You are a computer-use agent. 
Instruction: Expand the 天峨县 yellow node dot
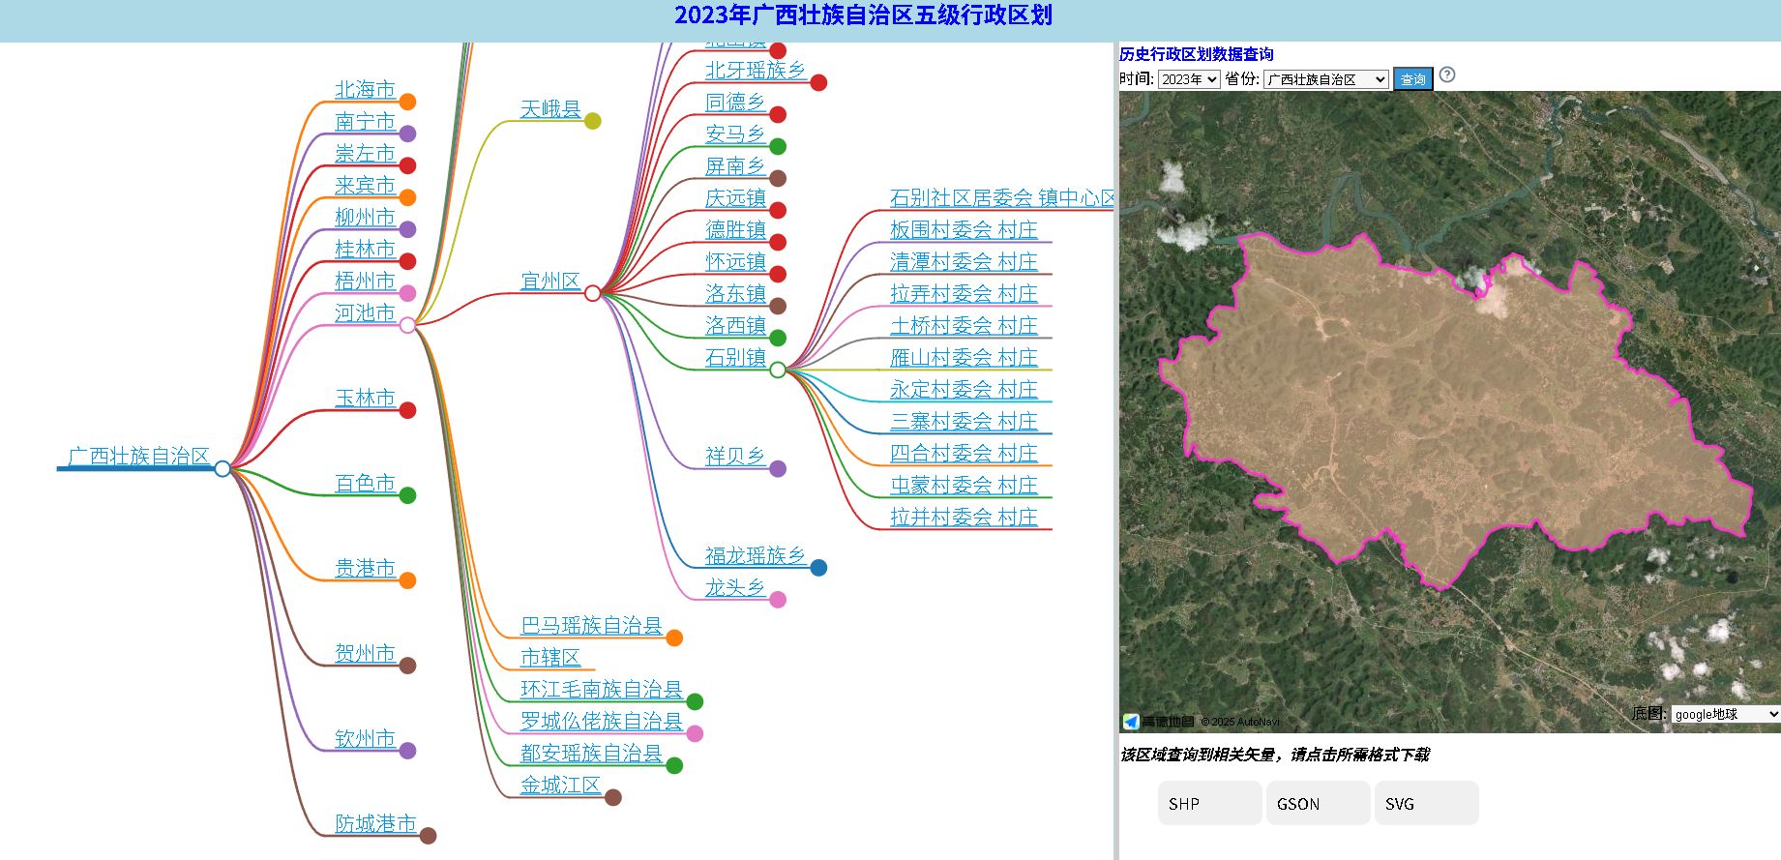593,121
